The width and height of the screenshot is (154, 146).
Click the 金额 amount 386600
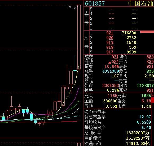pos(110,101)
